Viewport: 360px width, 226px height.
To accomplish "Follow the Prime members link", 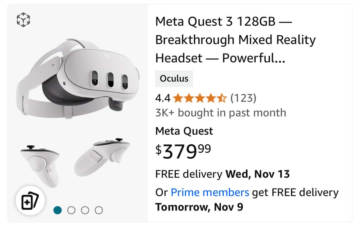I will coord(210,192).
